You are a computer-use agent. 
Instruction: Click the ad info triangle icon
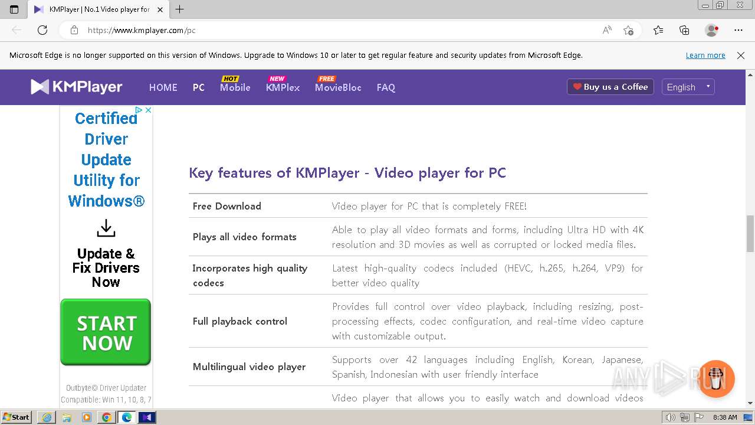tap(139, 110)
